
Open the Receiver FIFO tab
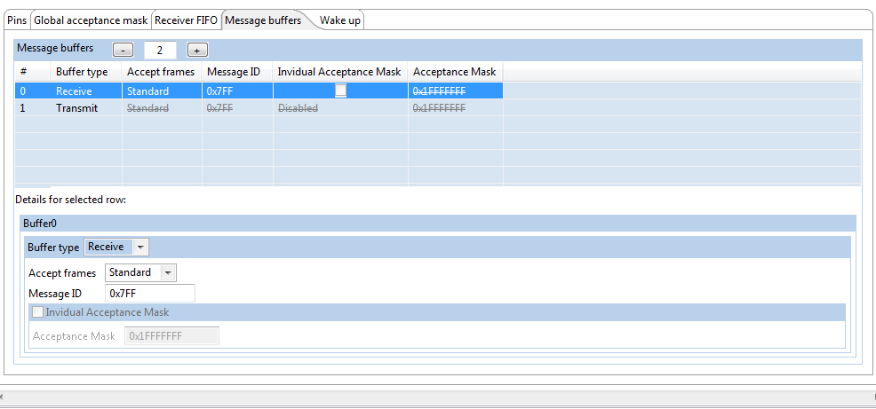186,20
